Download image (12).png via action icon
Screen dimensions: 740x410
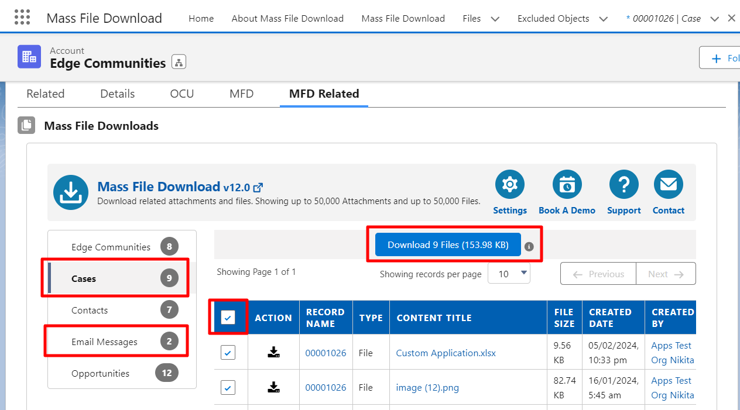pos(273,387)
